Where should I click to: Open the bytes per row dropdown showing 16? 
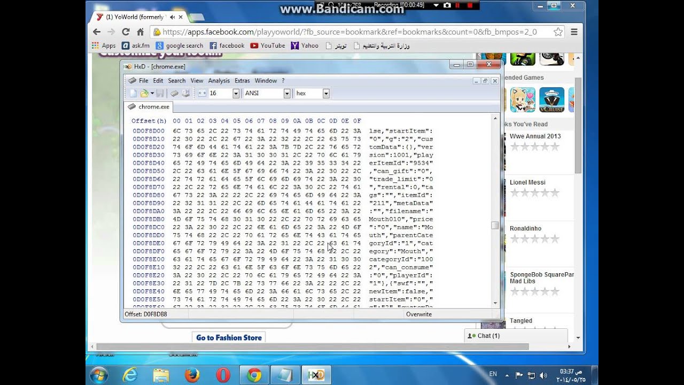236,93
